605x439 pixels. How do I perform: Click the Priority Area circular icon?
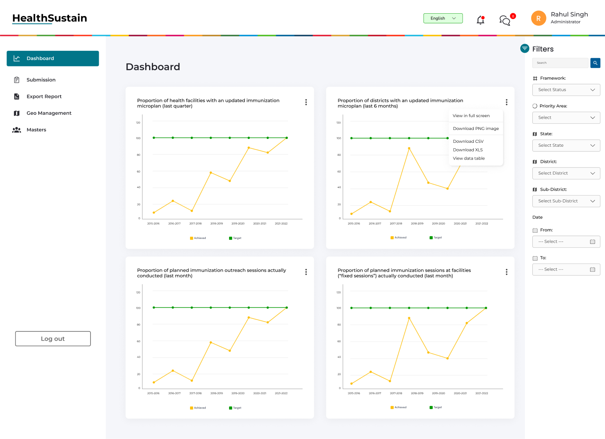[x=535, y=106]
